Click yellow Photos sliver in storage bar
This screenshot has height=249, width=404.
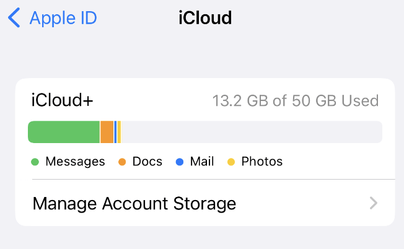(119, 132)
